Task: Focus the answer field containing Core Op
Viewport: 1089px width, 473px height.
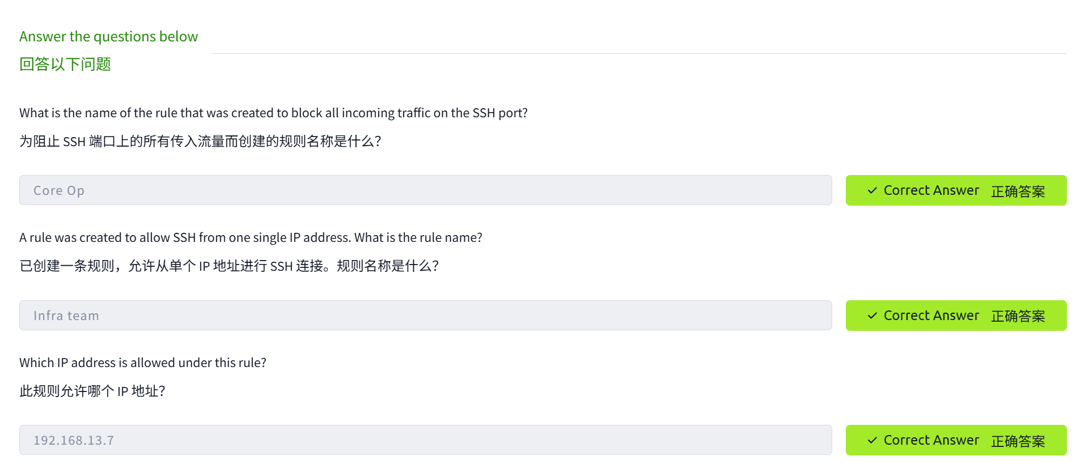Action: click(x=425, y=191)
